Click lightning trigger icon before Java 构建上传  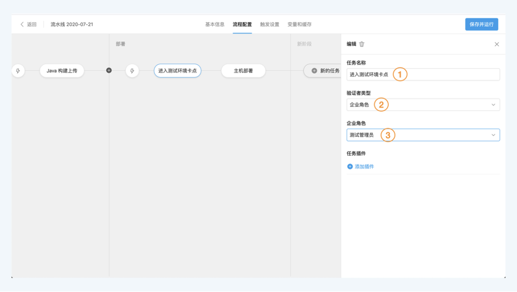18,71
